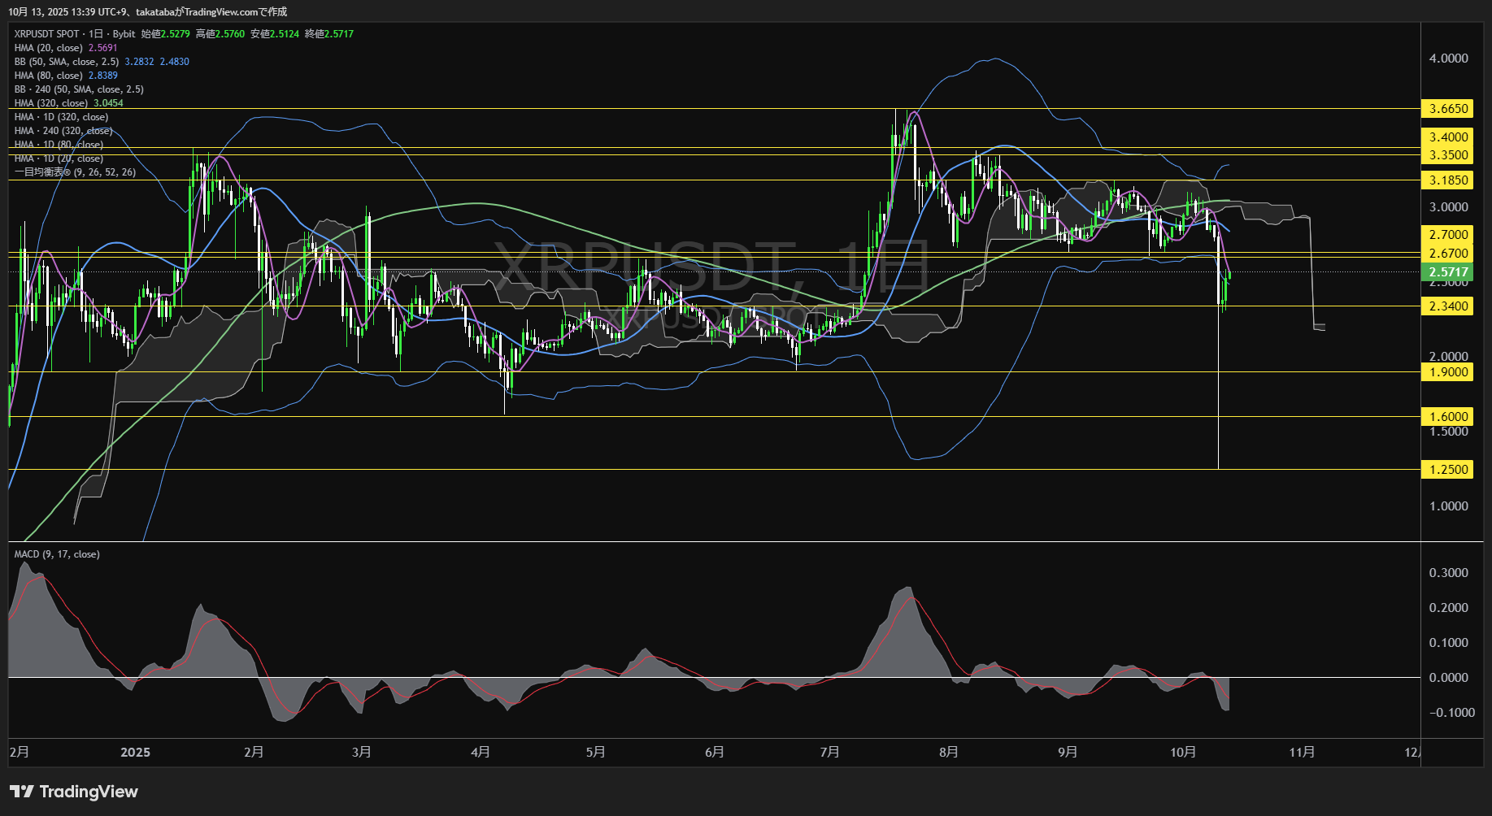Click the 0.3000 tick on MACD scale
Screen dimensions: 1492x816
pyautogui.click(x=1448, y=573)
